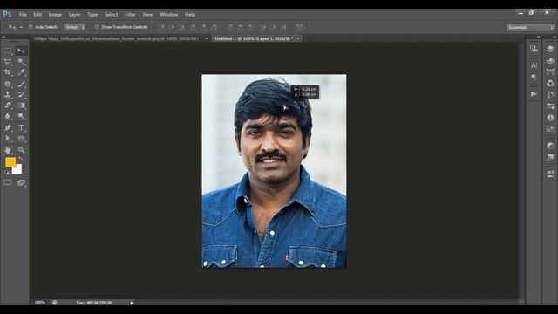Select the Pen tool
This screenshot has width=558, height=314.
coord(8,128)
